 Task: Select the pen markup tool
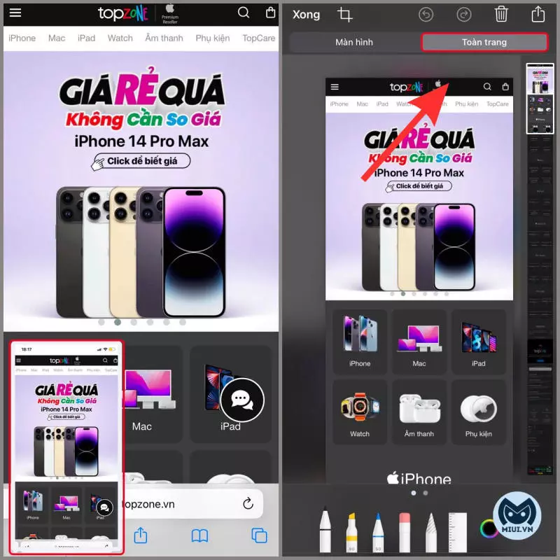[325, 531]
